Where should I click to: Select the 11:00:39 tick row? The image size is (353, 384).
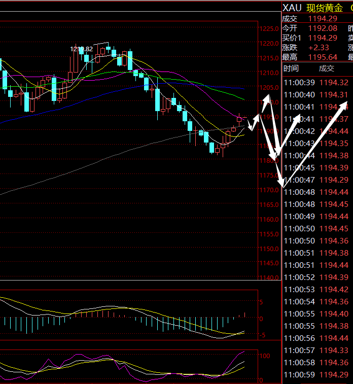point(316,83)
